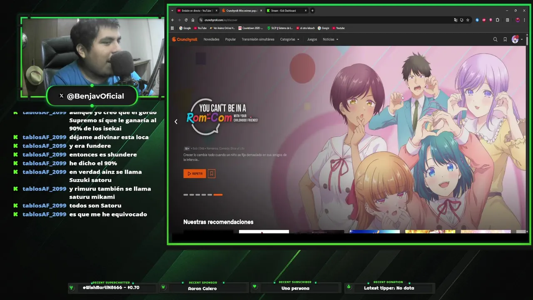Image resolution: width=533 pixels, height=300 pixels.
Task: Click recent superchatter WishMartIN8666 entry
Action: [x=111, y=287]
